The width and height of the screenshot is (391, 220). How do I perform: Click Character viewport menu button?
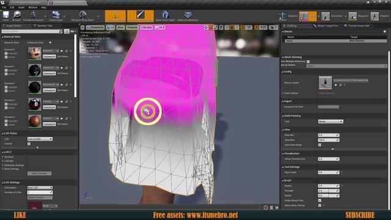pyautogui.click(x=132, y=28)
